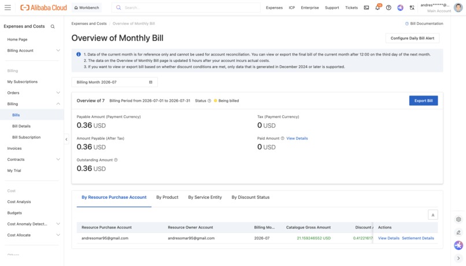This screenshot has width=466, height=266.
Task: Open the ICP top menu
Action: [292, 8]
